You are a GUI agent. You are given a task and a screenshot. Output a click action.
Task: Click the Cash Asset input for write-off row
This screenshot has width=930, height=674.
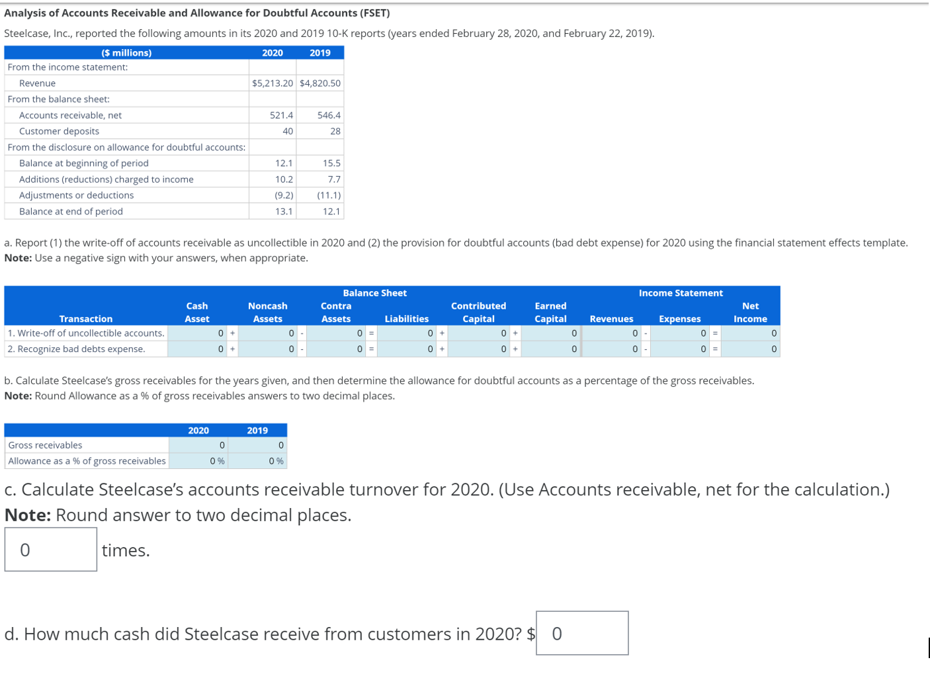click(198, 333)
